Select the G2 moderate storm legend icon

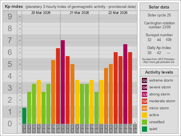pyautogui.click(x=145, y=101)
